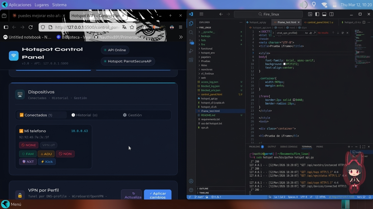This screenshot has width=373, height=209.
Task: Toggle VPN off for Mi telefono device
Action: pos(49,145)
